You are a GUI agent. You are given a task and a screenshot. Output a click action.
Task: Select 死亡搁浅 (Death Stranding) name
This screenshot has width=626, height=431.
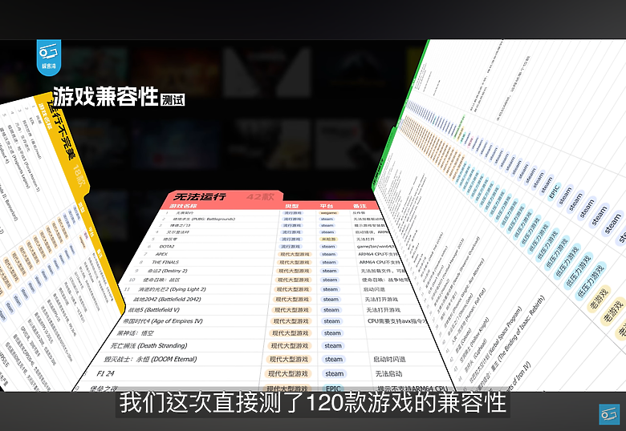pos(148,346)
